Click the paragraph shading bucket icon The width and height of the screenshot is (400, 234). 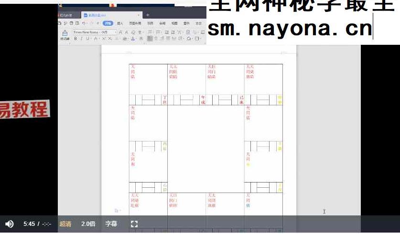tap(189, 39)
